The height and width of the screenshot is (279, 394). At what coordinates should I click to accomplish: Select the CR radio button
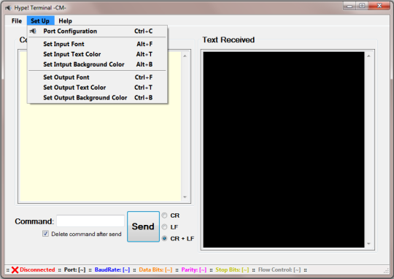click(x=164, y=215)
